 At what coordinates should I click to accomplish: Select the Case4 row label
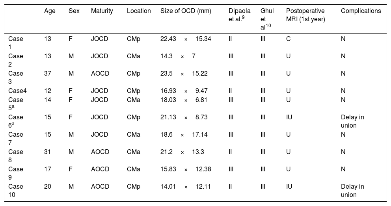click(x=17, y=90)
